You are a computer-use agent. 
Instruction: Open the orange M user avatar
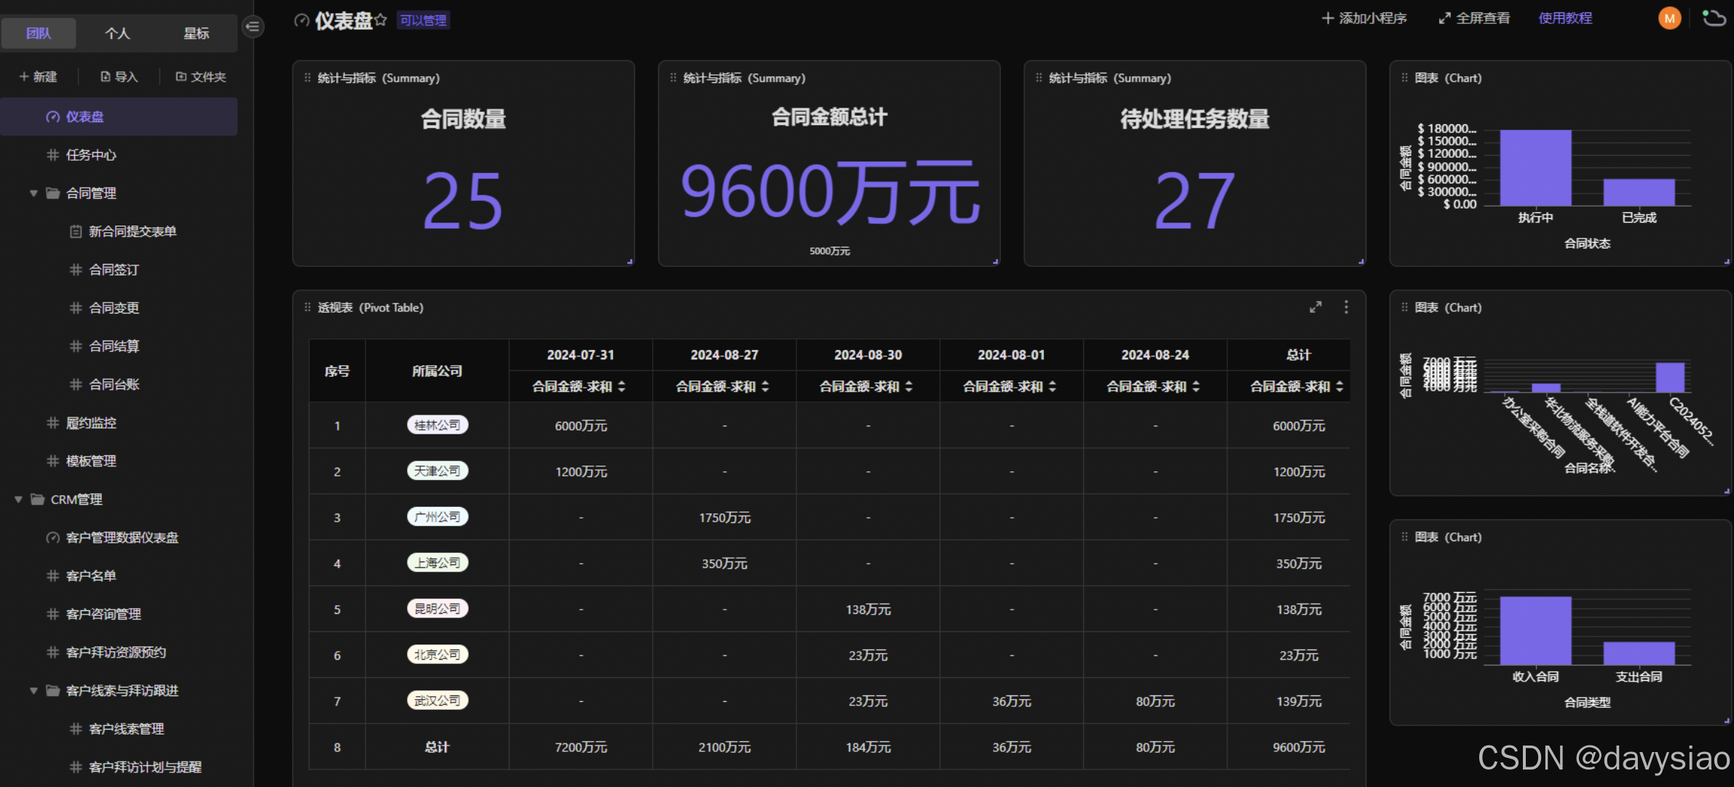[1669, 18]
